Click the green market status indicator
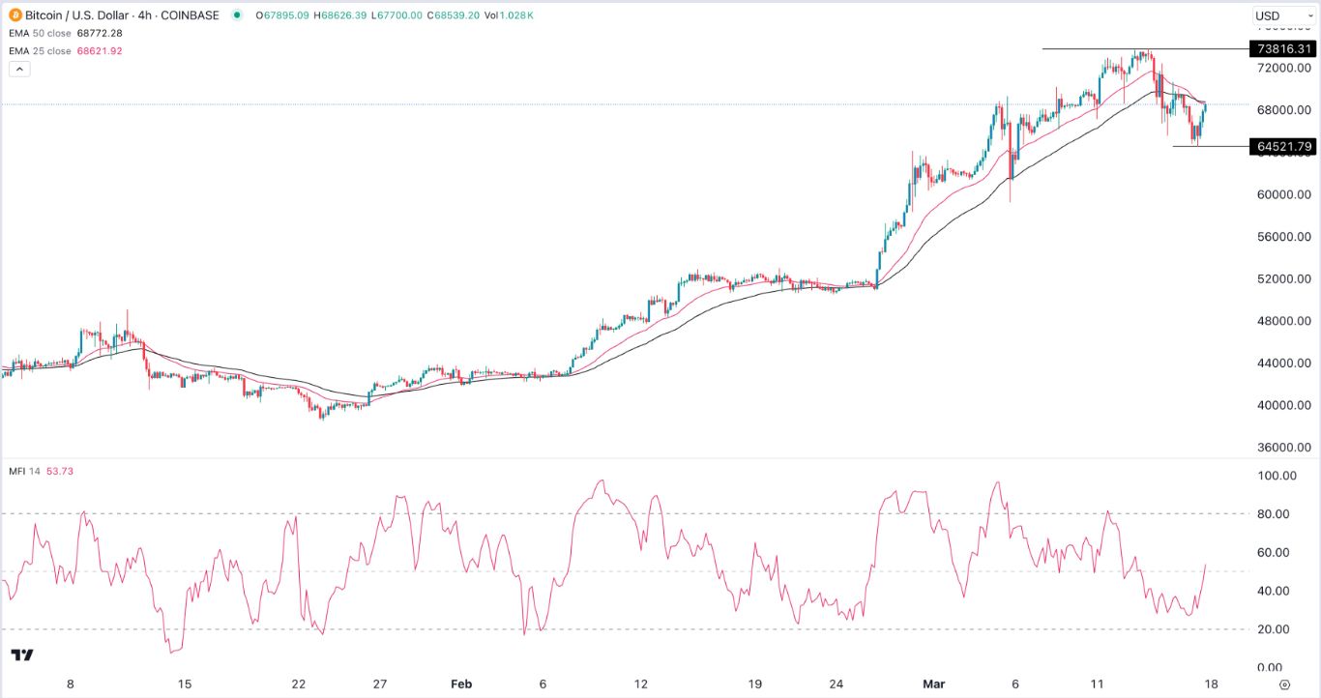 (237, 15)
